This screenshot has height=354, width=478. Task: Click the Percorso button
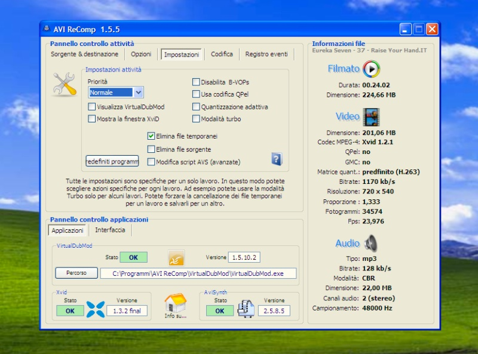click(x=76, y=273)
